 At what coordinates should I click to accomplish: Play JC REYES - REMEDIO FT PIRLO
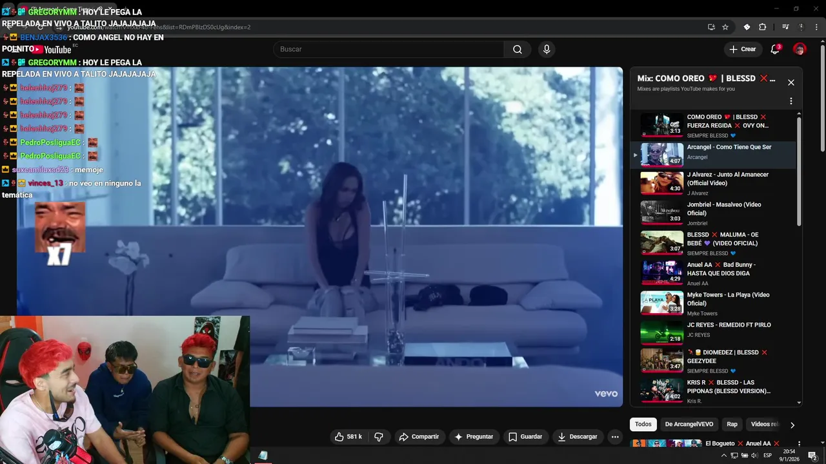coord(714,333)
